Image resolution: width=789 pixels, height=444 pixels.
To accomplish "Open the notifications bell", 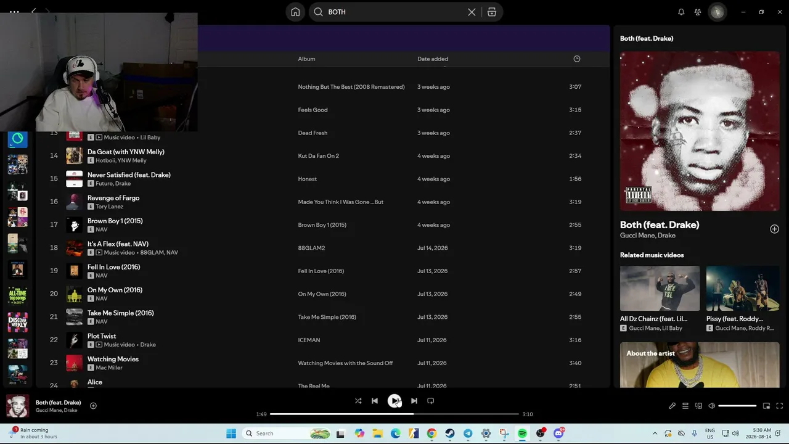I will 681,12.
